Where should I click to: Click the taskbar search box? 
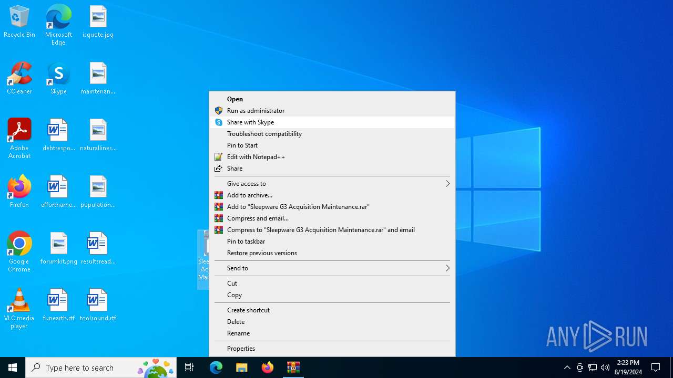(x=101, y=367)
